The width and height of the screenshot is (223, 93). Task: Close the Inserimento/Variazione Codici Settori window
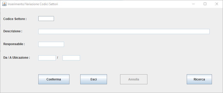point(217,4)
